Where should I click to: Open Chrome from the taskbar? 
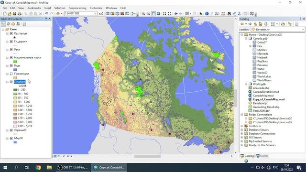click(x=38, y=167)
